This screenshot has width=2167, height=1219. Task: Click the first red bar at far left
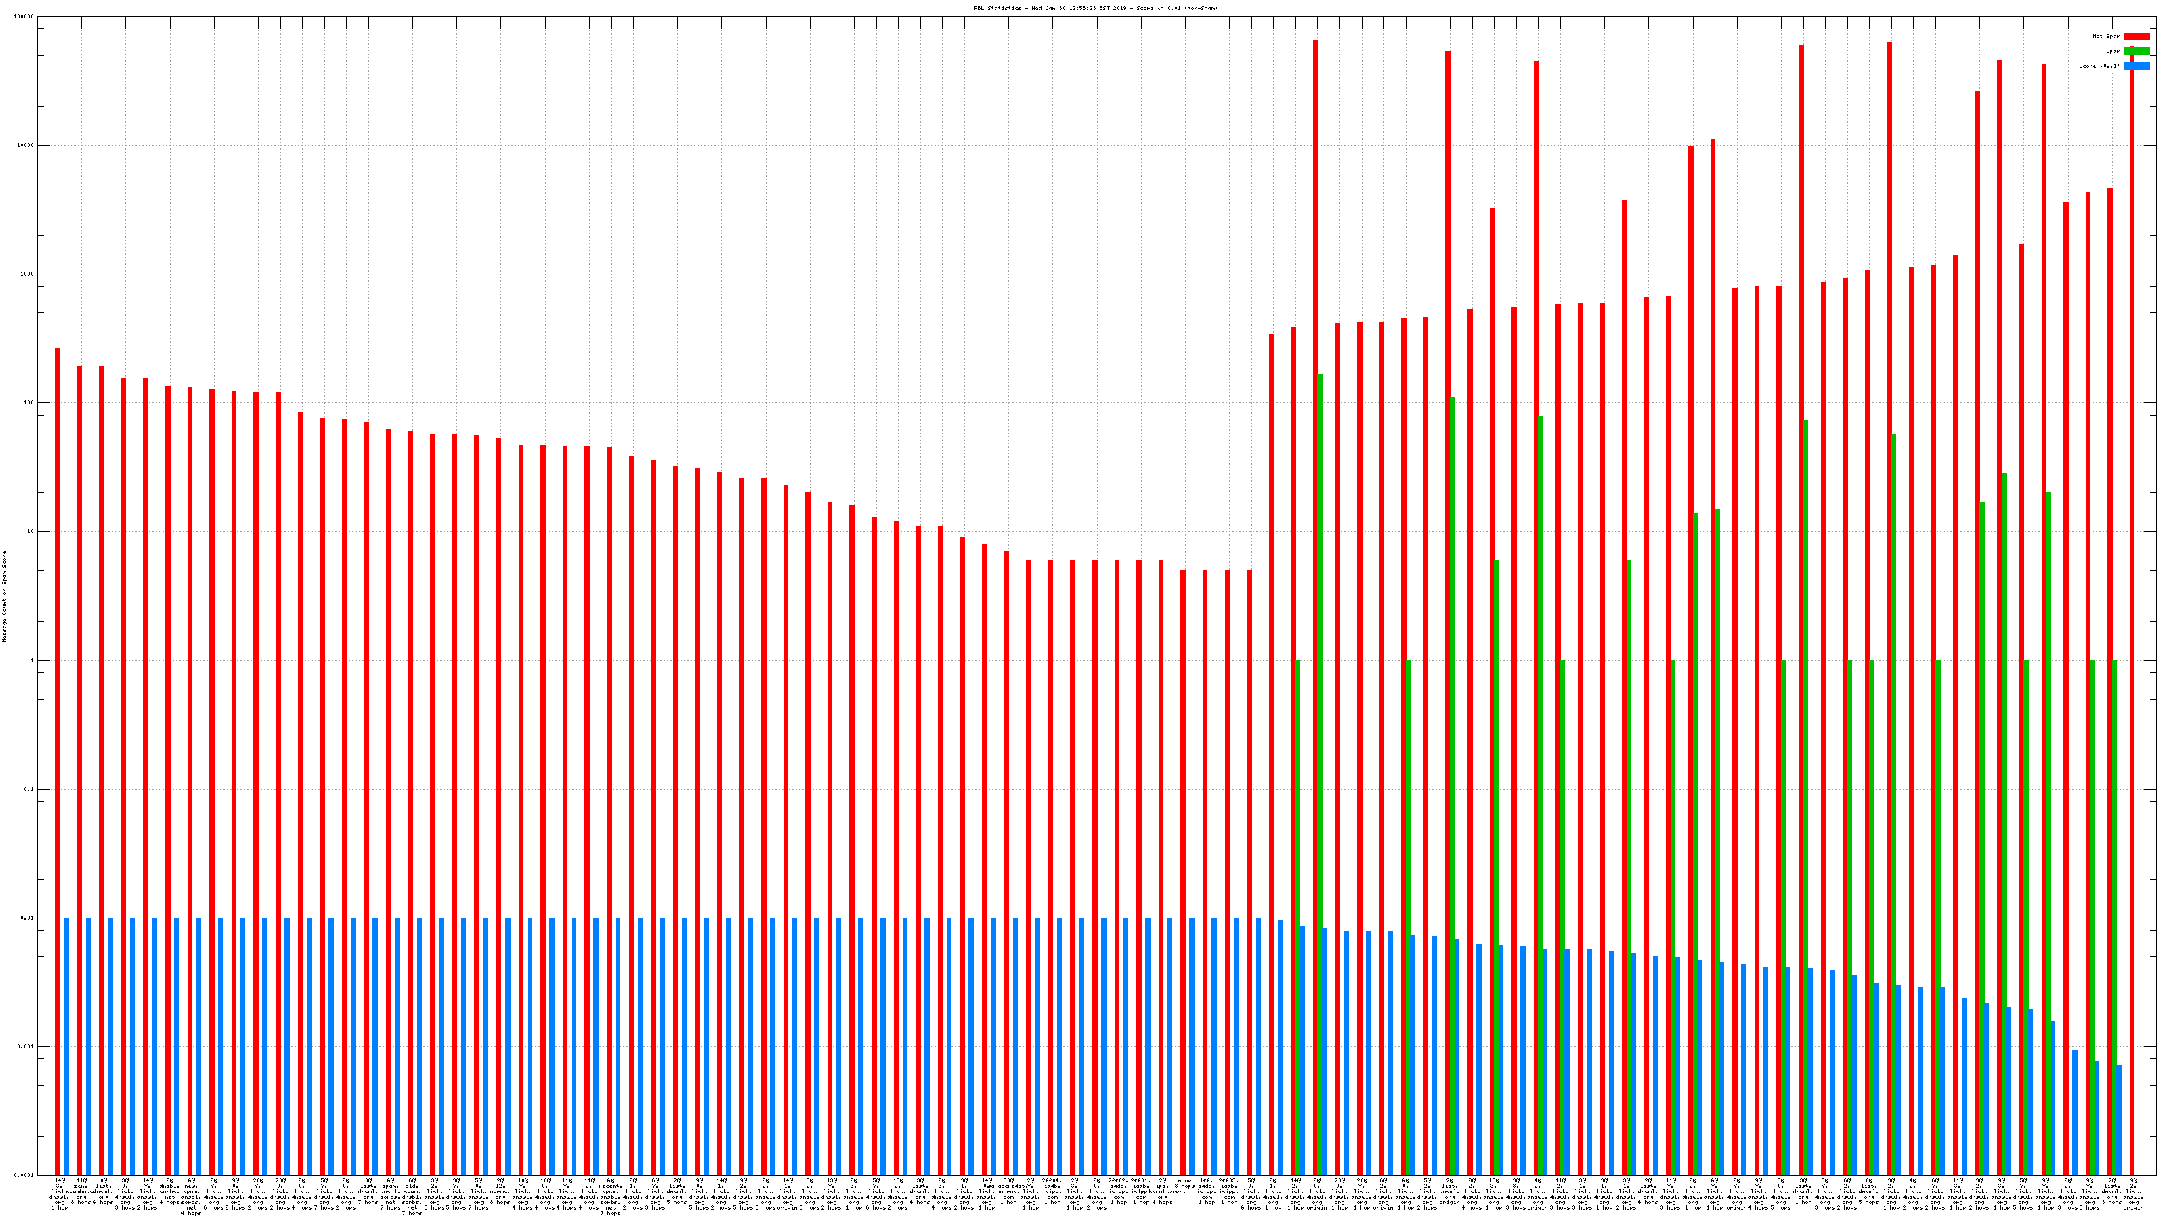click(58, 757)
